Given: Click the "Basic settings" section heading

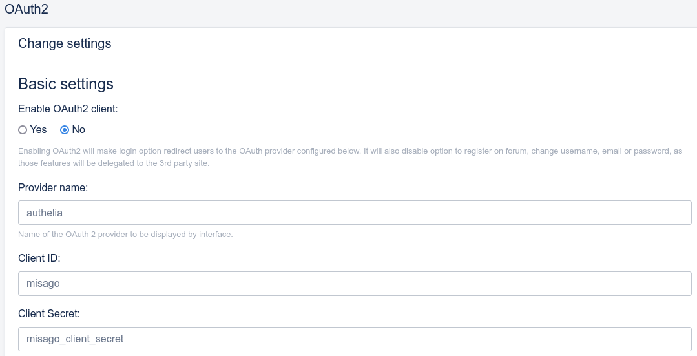Looking at the screenshot, I should point(66,84).
